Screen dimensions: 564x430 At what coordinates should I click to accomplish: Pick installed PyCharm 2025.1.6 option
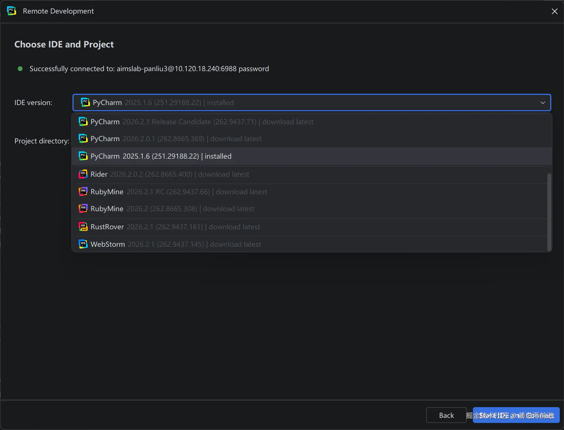[x=312, y=156]
